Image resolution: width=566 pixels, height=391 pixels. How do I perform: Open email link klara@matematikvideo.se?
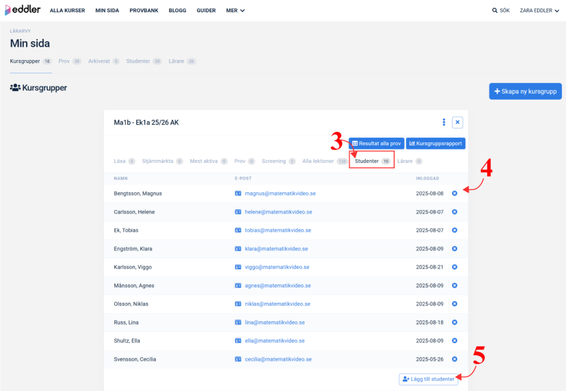pos(276,249)
